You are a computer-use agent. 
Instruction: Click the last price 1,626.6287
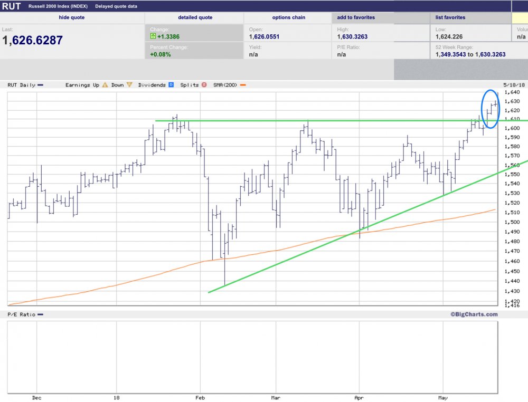click(x=32, y=41)
